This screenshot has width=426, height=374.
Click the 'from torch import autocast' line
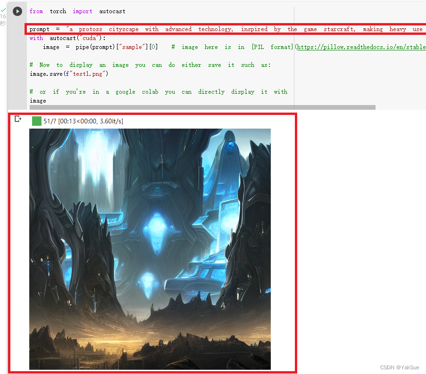[x=77, y=11]
